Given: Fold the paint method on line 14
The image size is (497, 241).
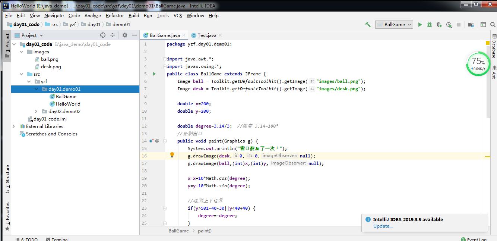Looking at the screenshot, I should 164,141.
